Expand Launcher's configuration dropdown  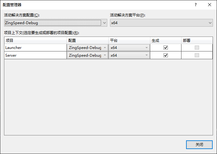tap(87, 48)
